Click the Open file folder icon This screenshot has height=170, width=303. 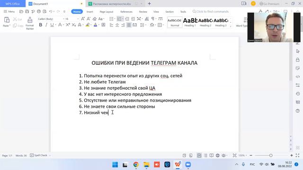tap(21, 11)
